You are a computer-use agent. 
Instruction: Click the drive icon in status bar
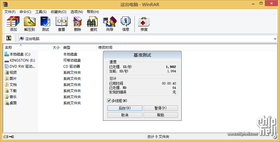click(6, 137)
